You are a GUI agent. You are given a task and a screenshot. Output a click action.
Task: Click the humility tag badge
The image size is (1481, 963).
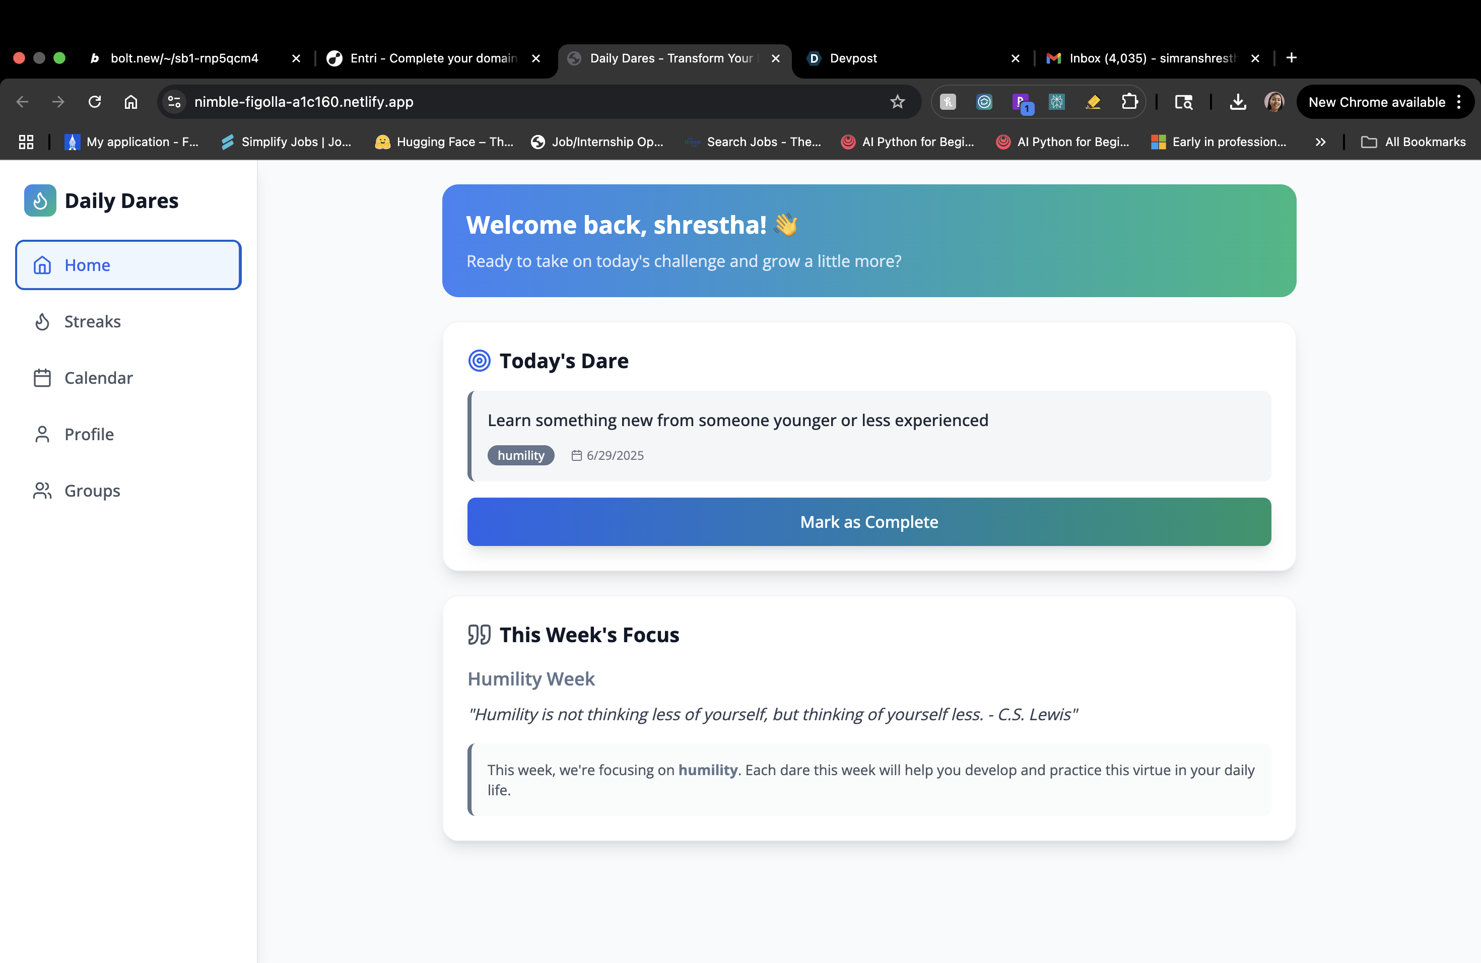[x=521, y=455]
